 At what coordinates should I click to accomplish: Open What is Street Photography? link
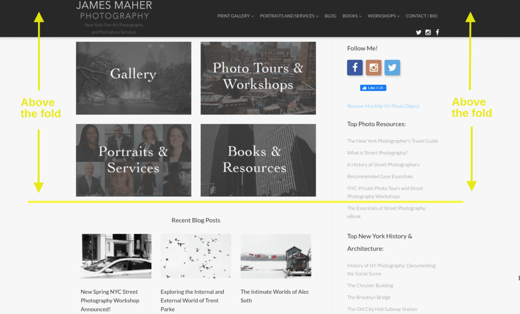pos(377,153)
